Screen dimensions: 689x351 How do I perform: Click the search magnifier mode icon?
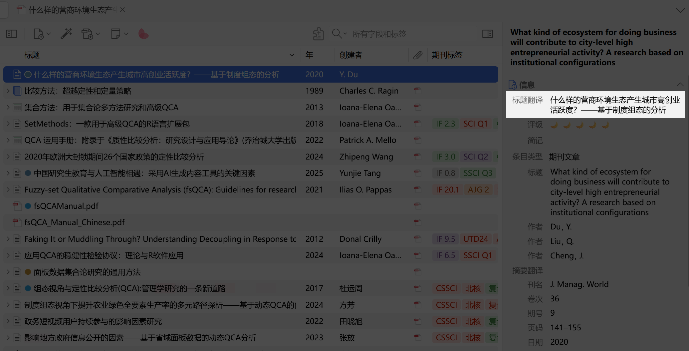coord(337,34)
